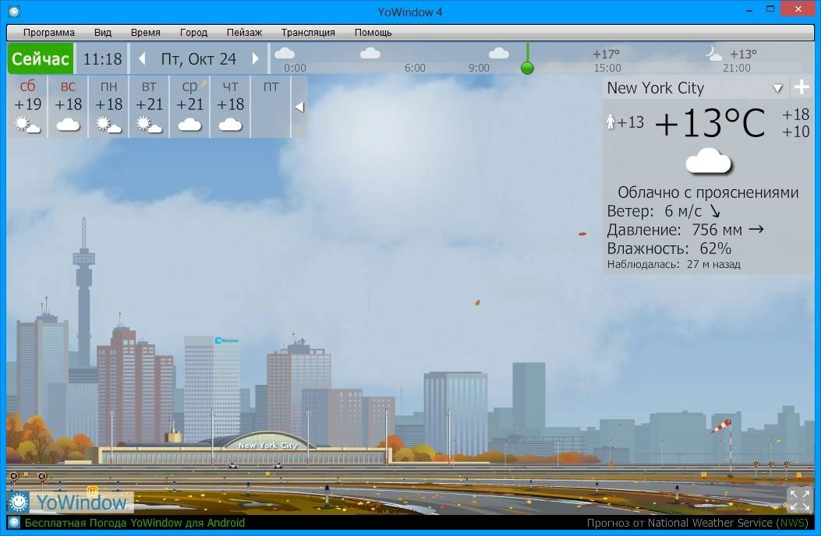Click the +17° 15:00 timeline forecast
The width and height of the screenshot is (821, 536).
[x=607, y=61]
